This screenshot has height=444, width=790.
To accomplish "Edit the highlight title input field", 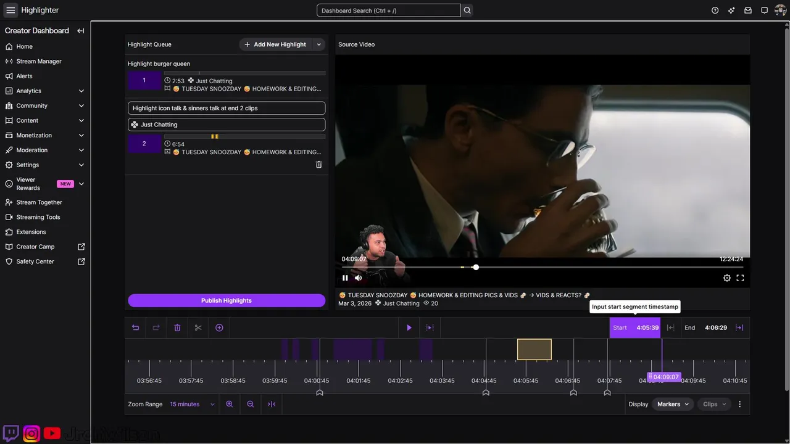I will coord(227,108).
